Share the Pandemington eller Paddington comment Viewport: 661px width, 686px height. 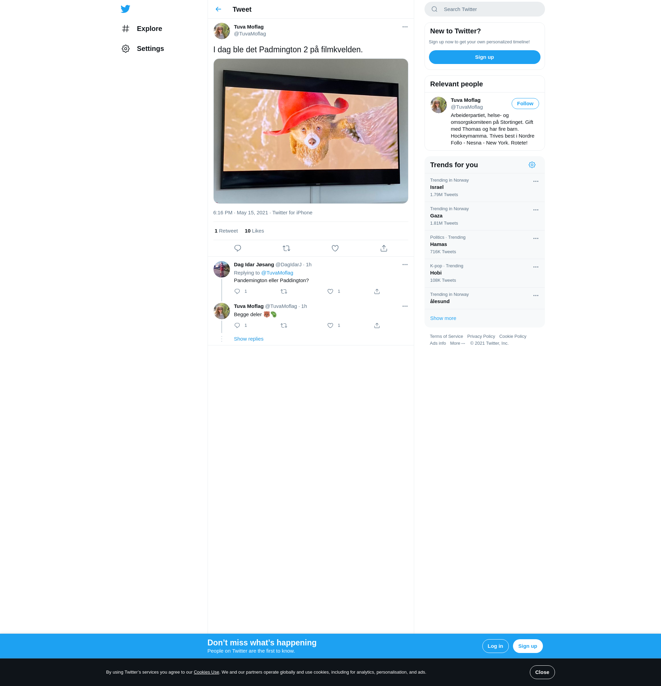377,291
